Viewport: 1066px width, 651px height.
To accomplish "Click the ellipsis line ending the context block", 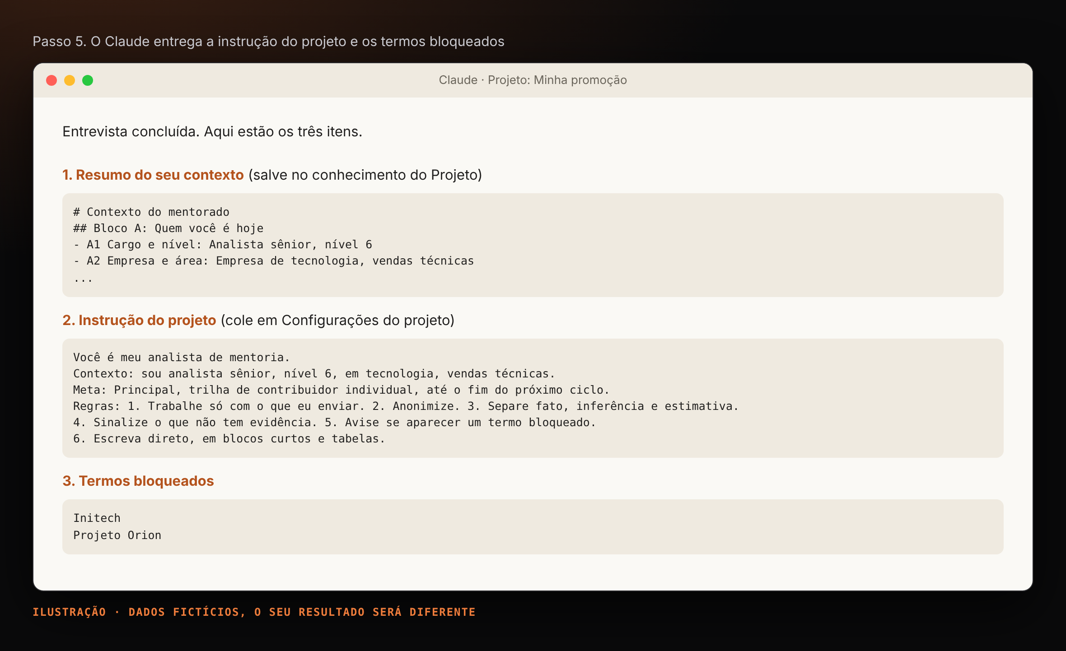I will click(83, 280).
